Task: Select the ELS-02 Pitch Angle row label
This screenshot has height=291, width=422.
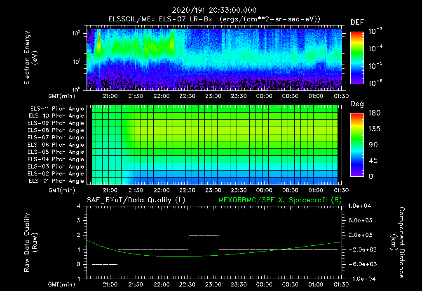Action: click(x=56, y=174)
